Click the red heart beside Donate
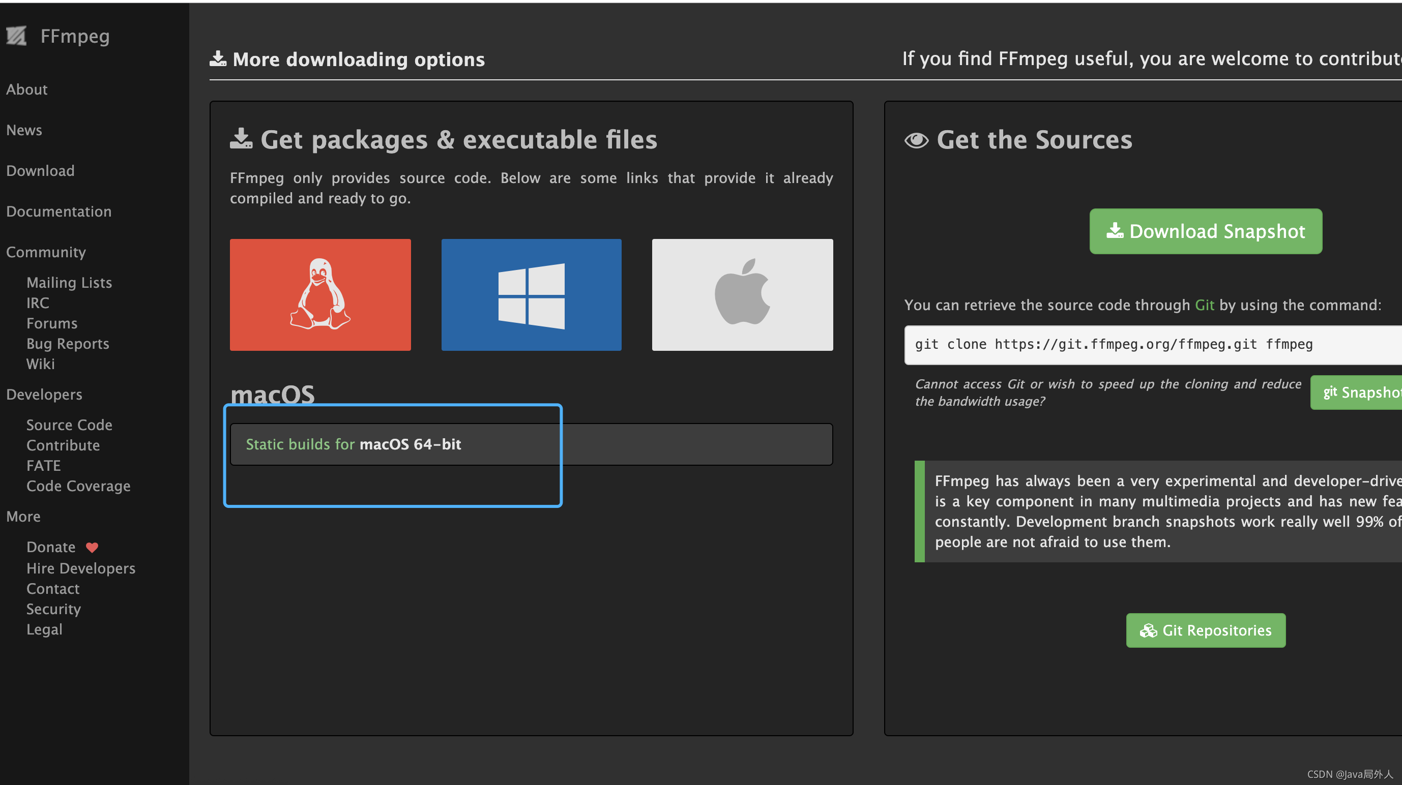The image size is (1402, 785). (92, 547)
